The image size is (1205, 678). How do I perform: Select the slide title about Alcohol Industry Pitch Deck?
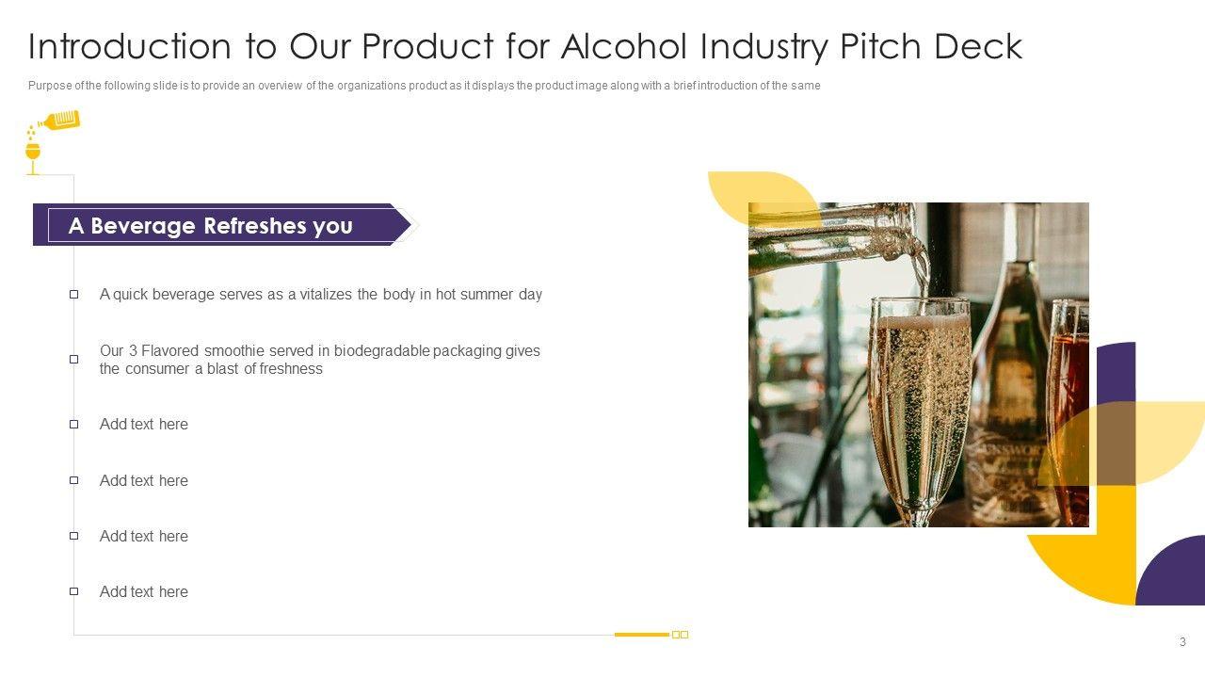point(524,46)
